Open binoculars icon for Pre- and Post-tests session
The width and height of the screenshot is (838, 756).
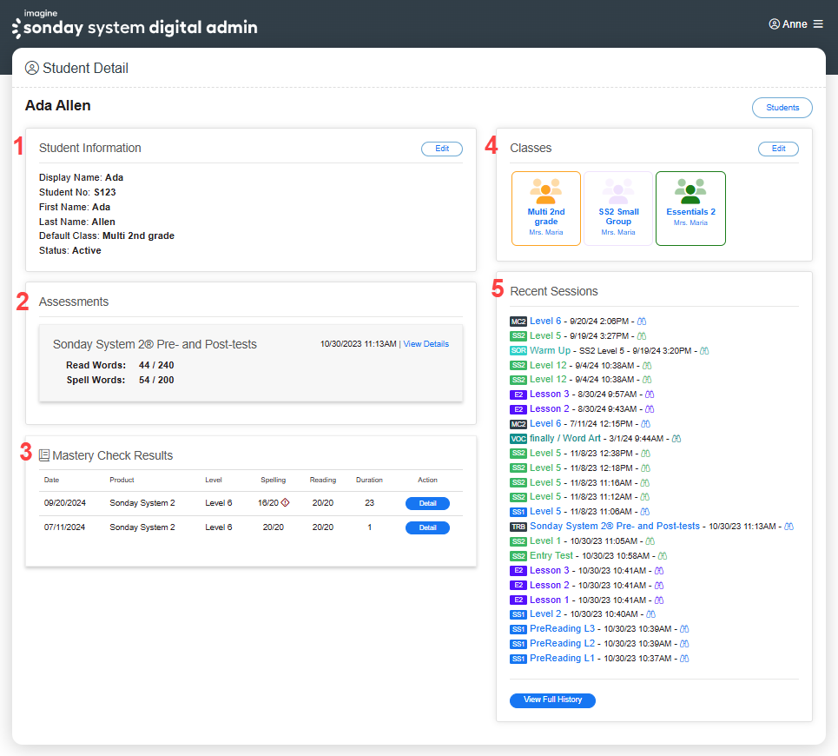[789, 527]
